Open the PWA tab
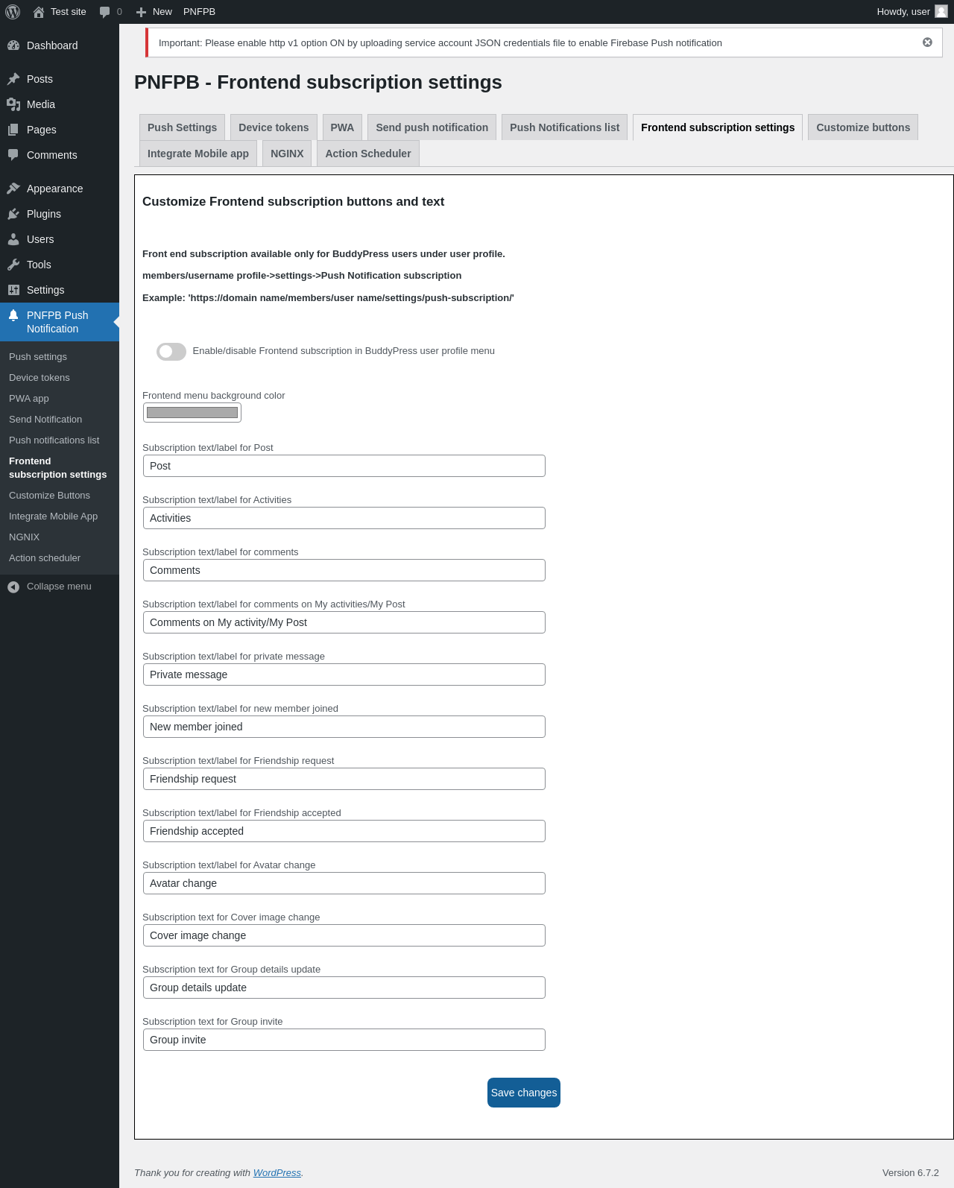Viewport: 954px width, 1188px height. point(342,127)
